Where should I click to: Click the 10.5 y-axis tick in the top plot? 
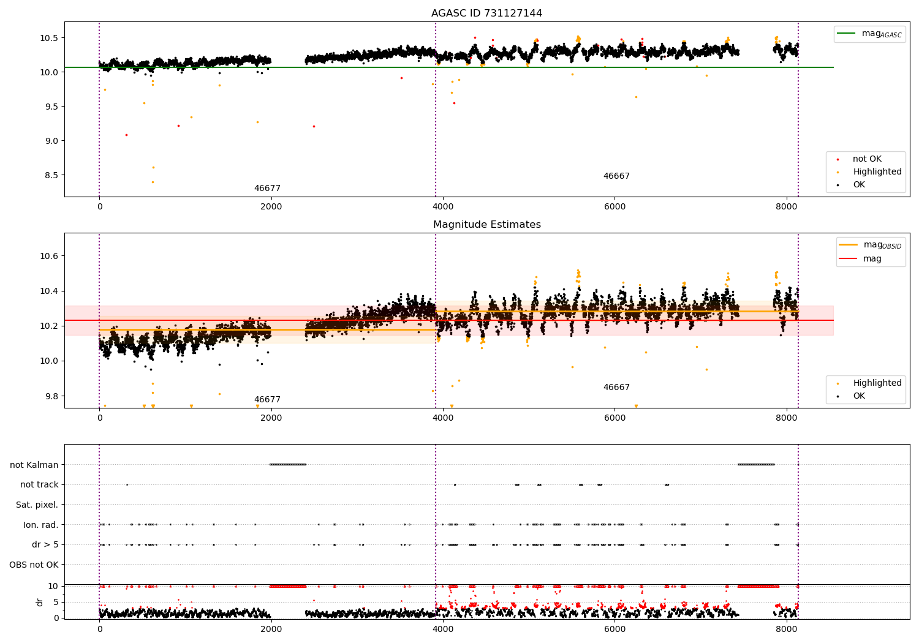49,38
